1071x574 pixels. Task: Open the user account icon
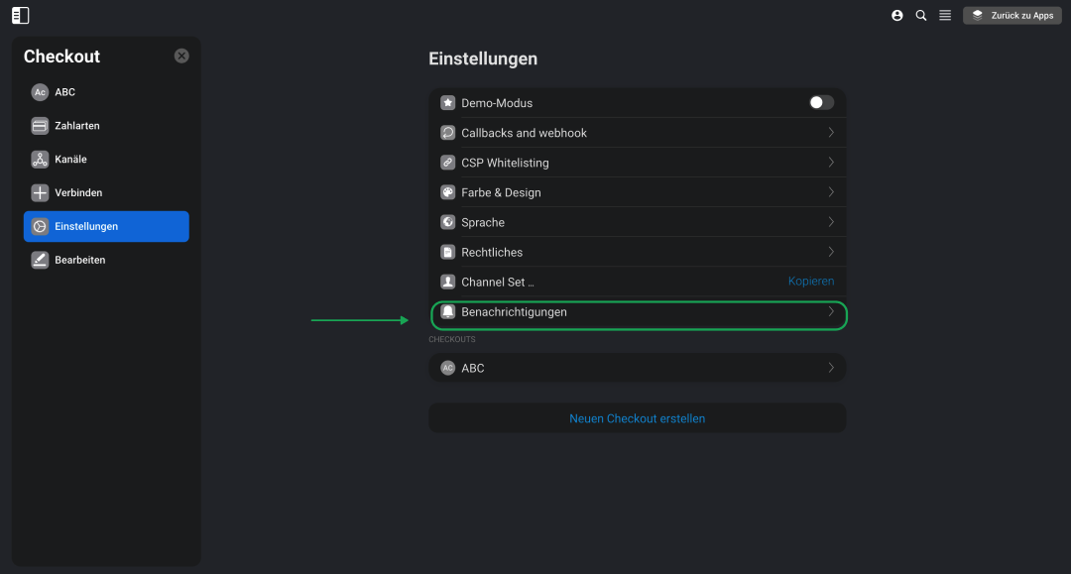click(896, 15)
